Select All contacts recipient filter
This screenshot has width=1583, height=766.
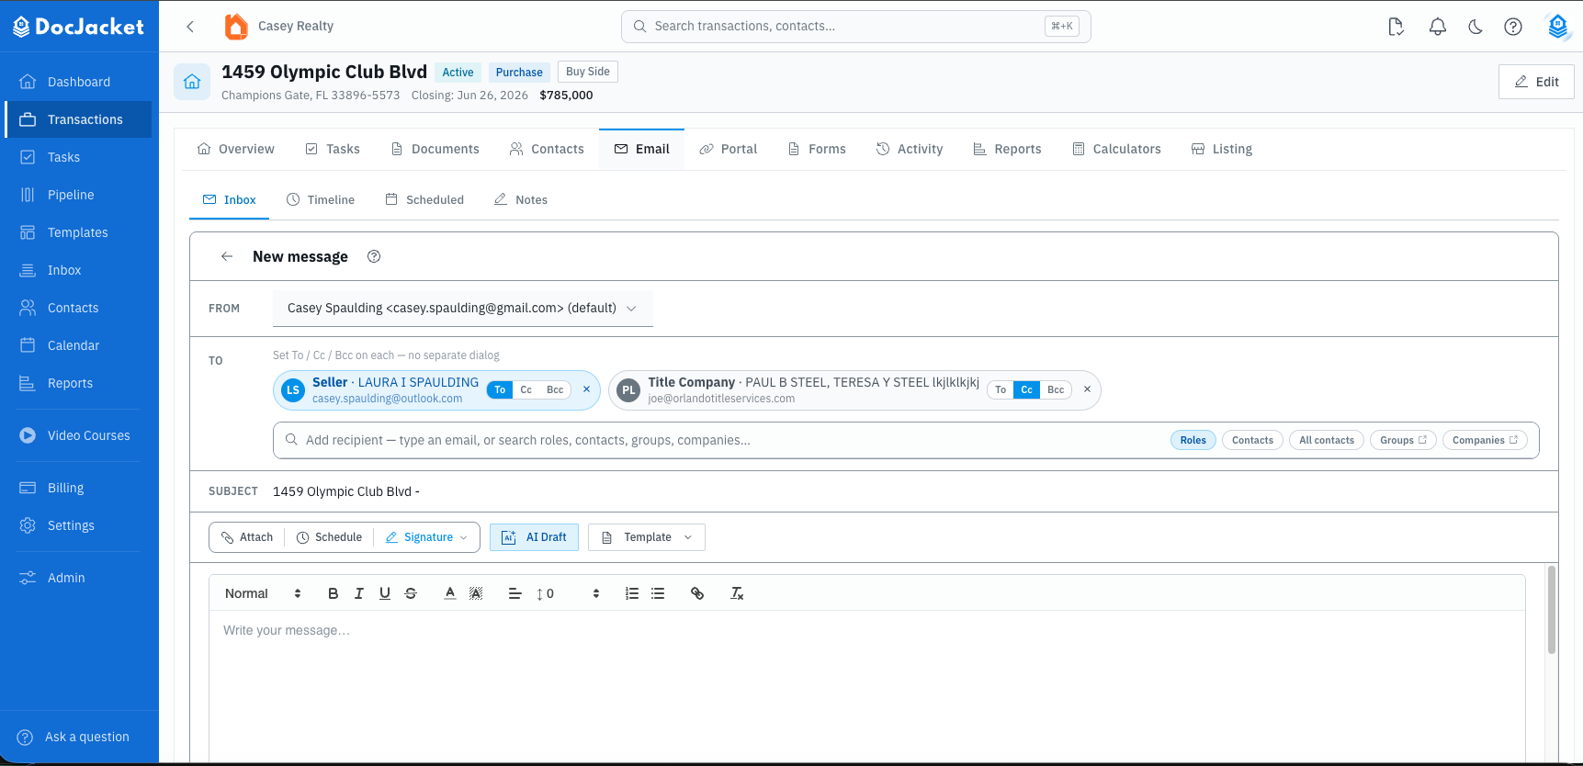[1327, 440]
